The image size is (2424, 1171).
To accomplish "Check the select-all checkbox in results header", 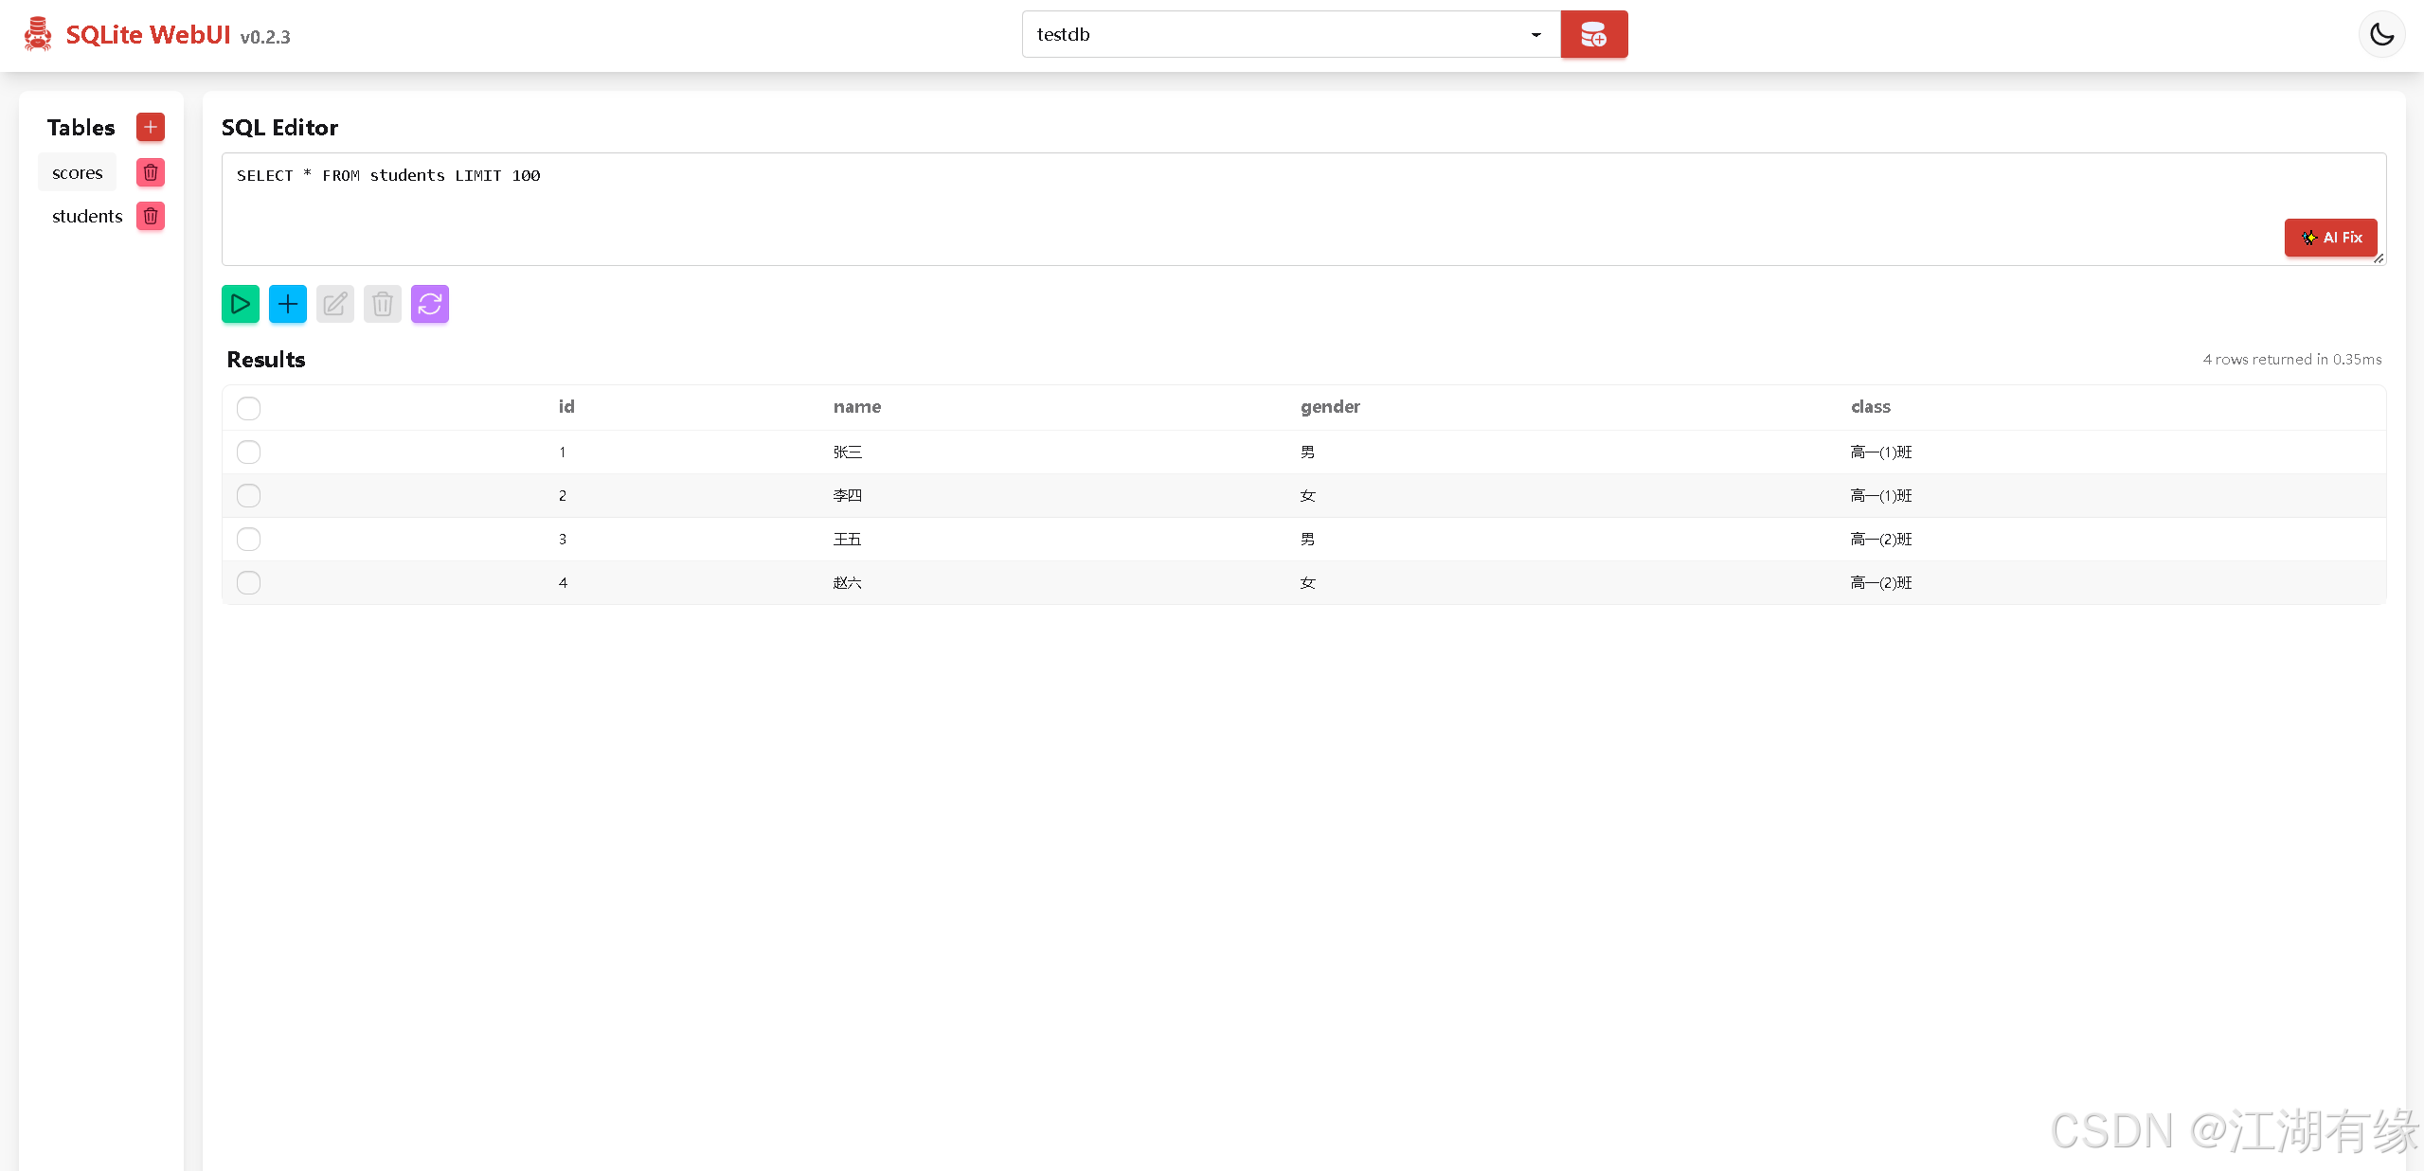I will point(249,408).
